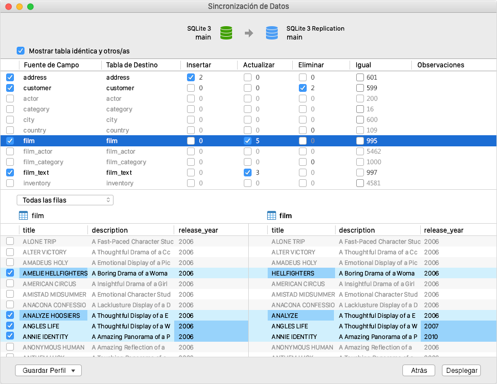The width and height of the screenshot is (497, 384).
Task: Check the ALONE TRIP row checkbox
Action: click(9, 242)
